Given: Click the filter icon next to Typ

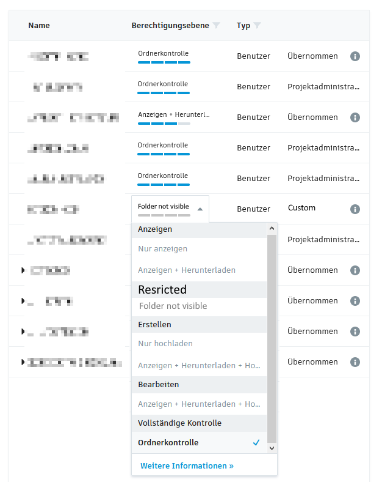Looking at the screenshot, I should click(258, 26).
